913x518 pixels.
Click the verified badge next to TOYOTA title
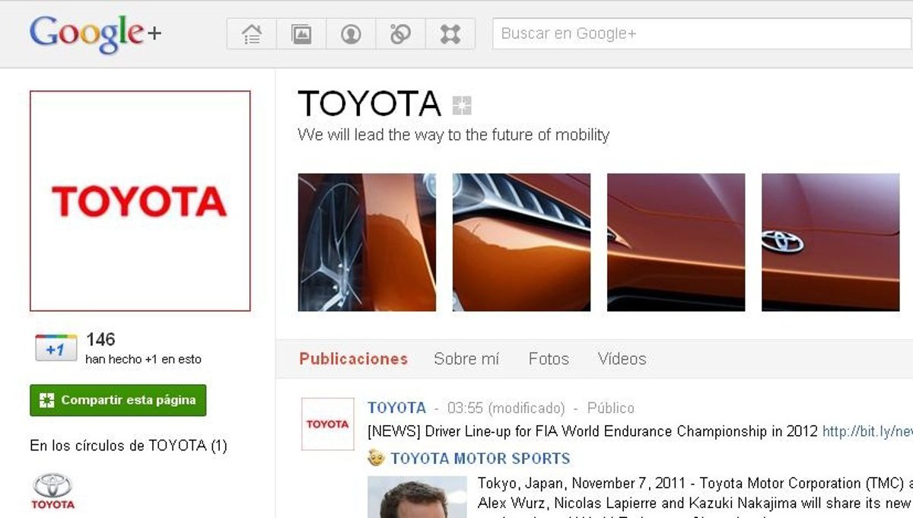click(x=462, y=105)
